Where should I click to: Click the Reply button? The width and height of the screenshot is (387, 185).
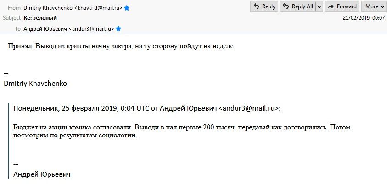(264, 6)
